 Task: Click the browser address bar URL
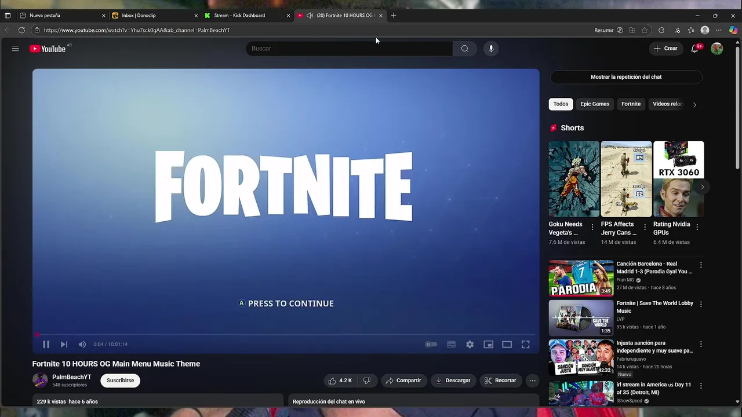[137, 30]
